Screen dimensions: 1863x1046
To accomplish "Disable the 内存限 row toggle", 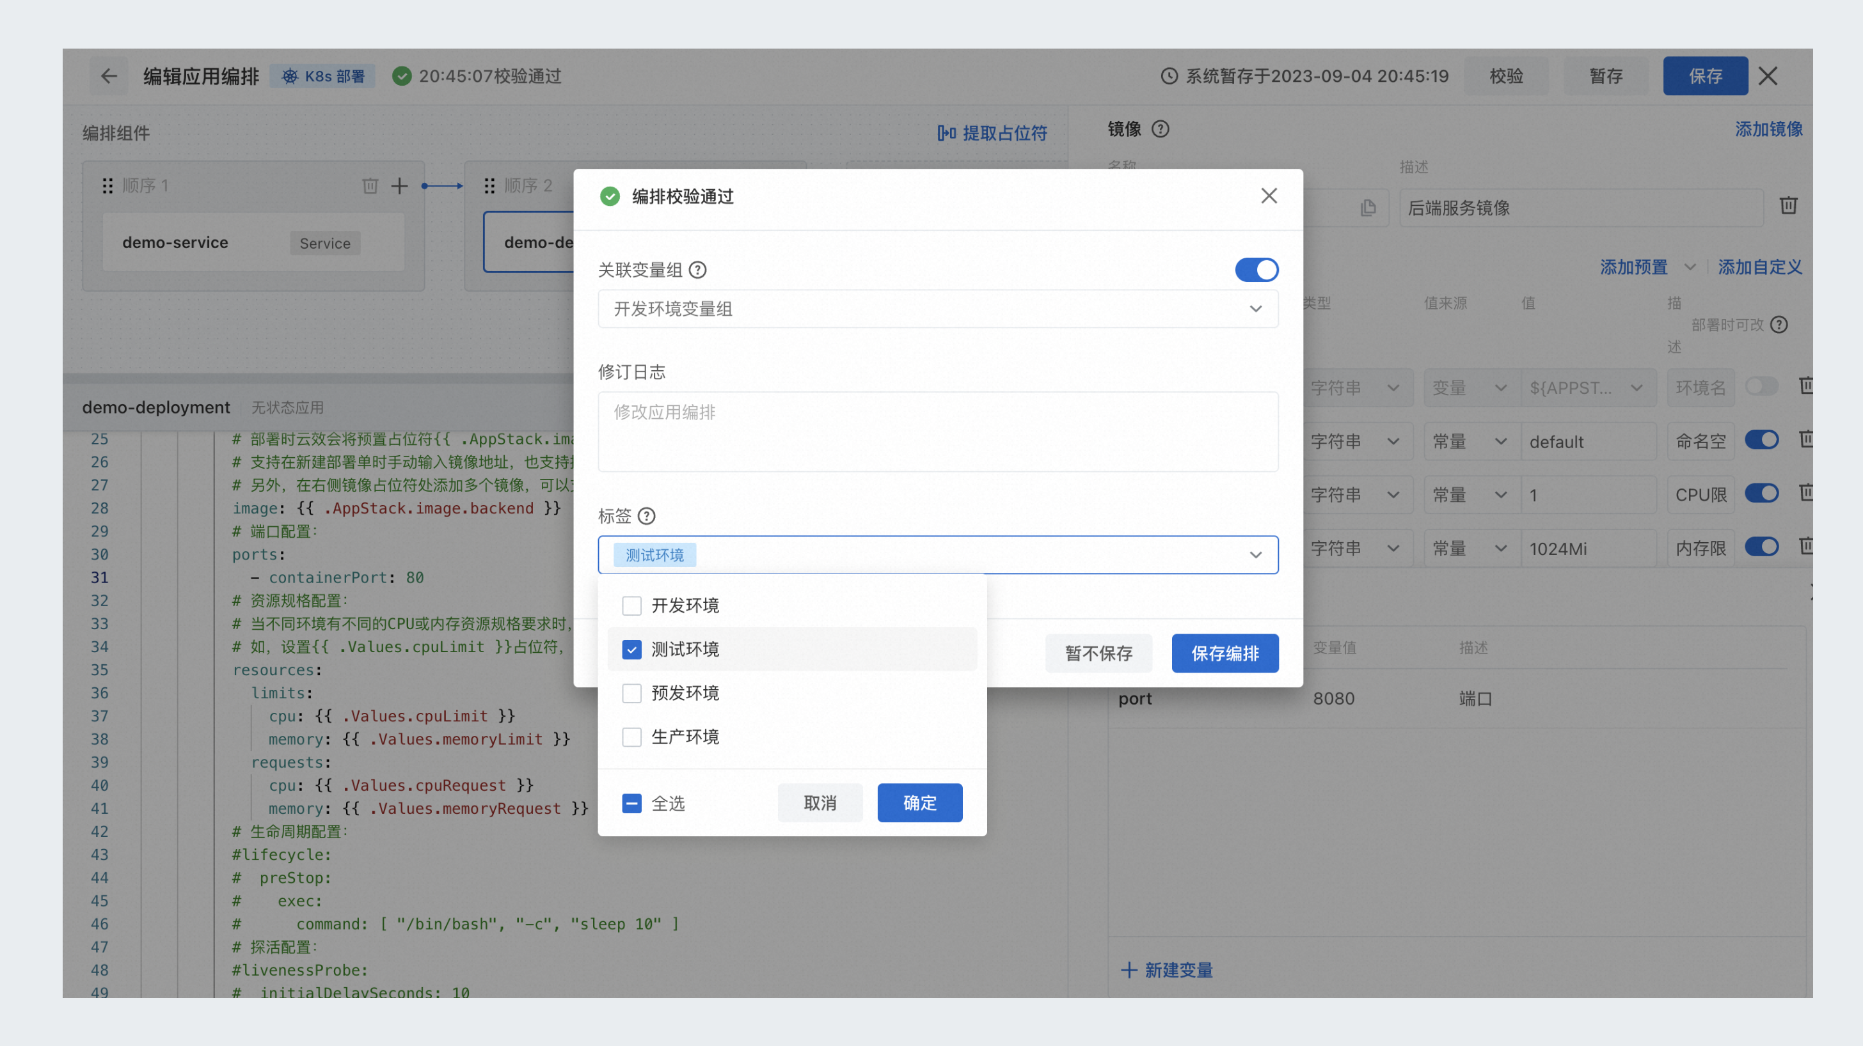I will 1761,547.
